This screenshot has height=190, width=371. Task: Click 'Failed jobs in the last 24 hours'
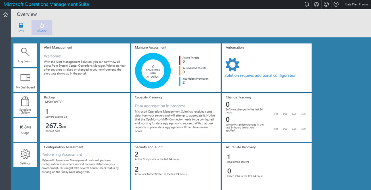tap(245, 176)
